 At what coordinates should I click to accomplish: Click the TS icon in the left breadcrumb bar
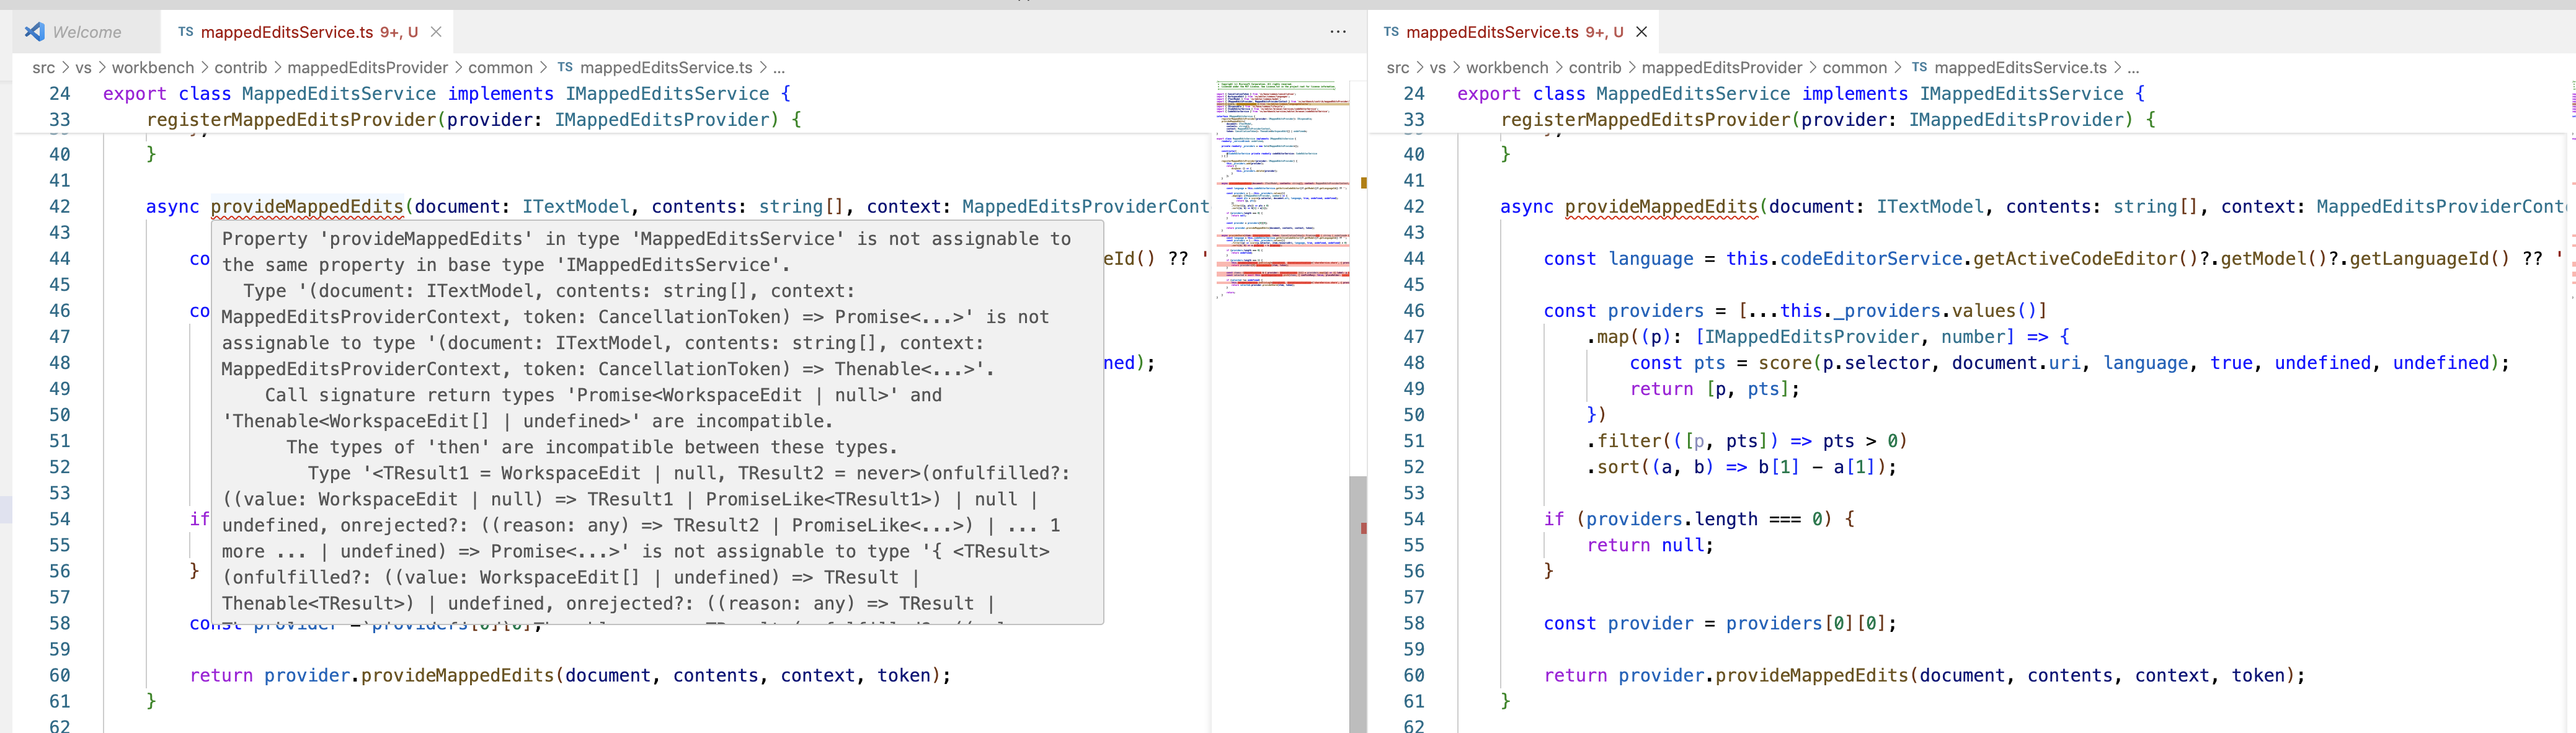(564, 67)
